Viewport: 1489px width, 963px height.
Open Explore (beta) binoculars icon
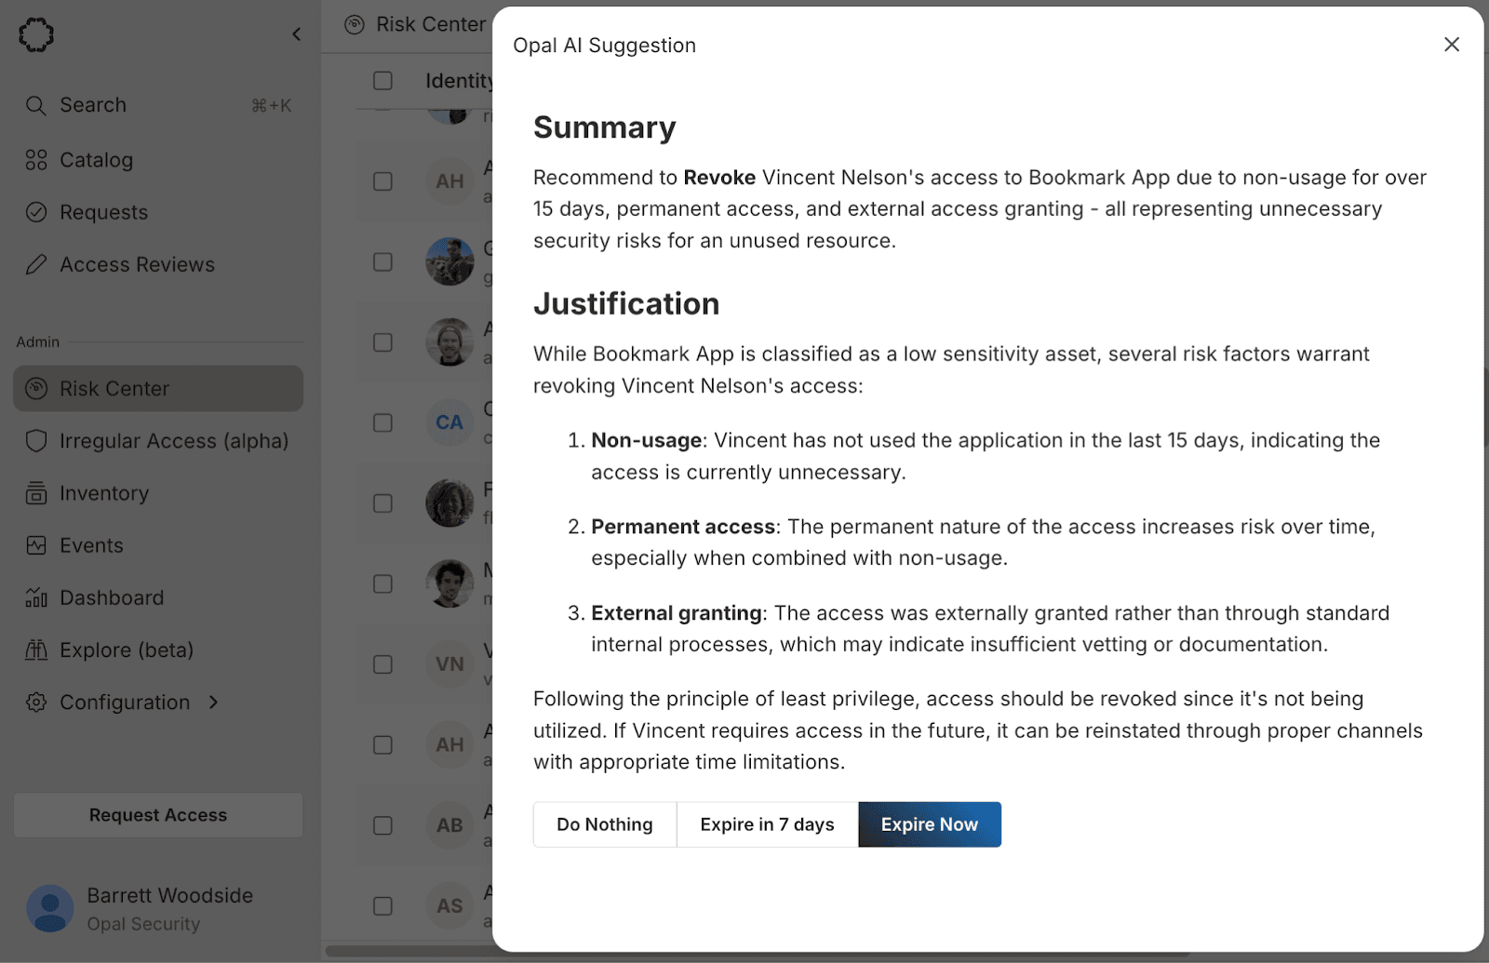[x=35, y=649]
